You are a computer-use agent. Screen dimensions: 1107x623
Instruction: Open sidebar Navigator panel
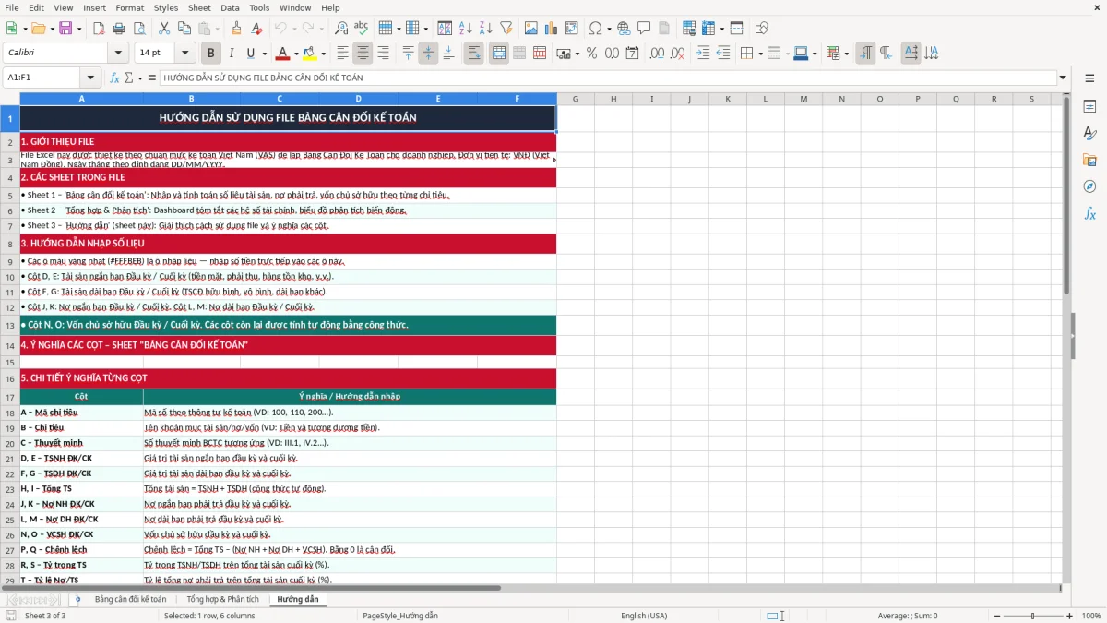(1089, 186)
